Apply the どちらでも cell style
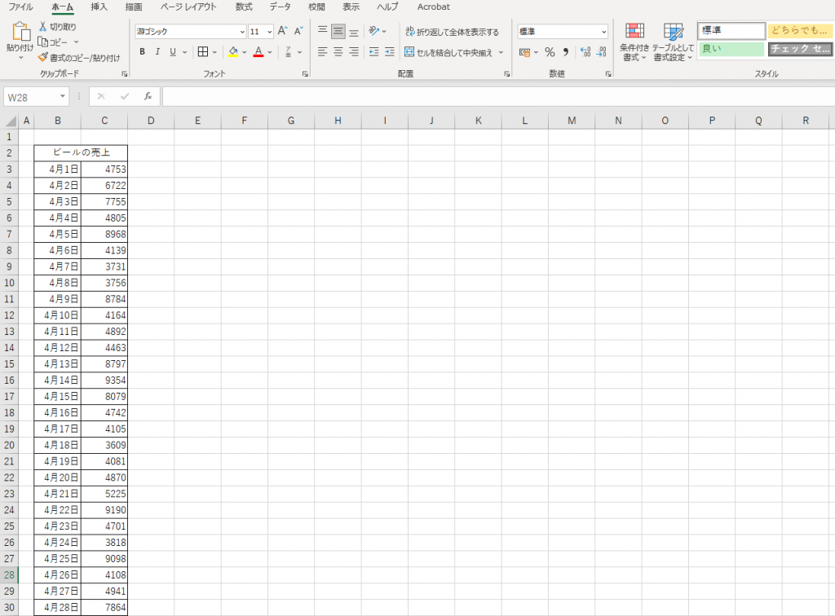The height and width of the screenshot is (616, 835). tap(801, 30)
